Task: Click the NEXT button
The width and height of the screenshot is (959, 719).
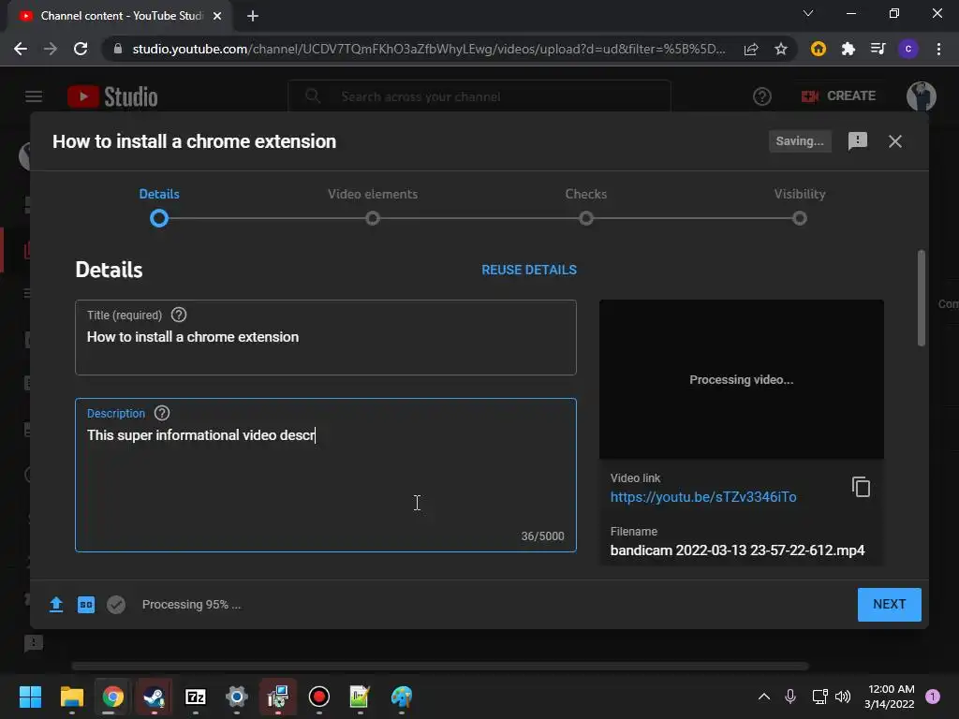Action: click(x=890, y=605)
